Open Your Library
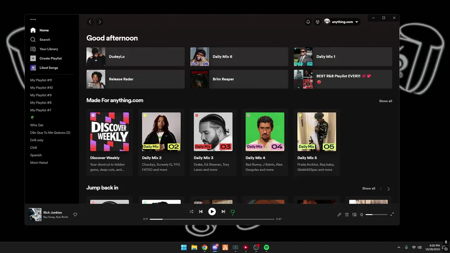The height and width of the screenshot is (253, 450). pos(44,49)
